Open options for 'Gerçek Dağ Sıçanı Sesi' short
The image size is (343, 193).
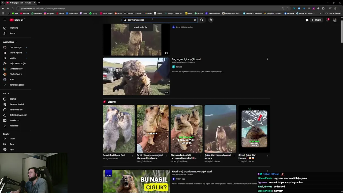[x=132, y=156]
